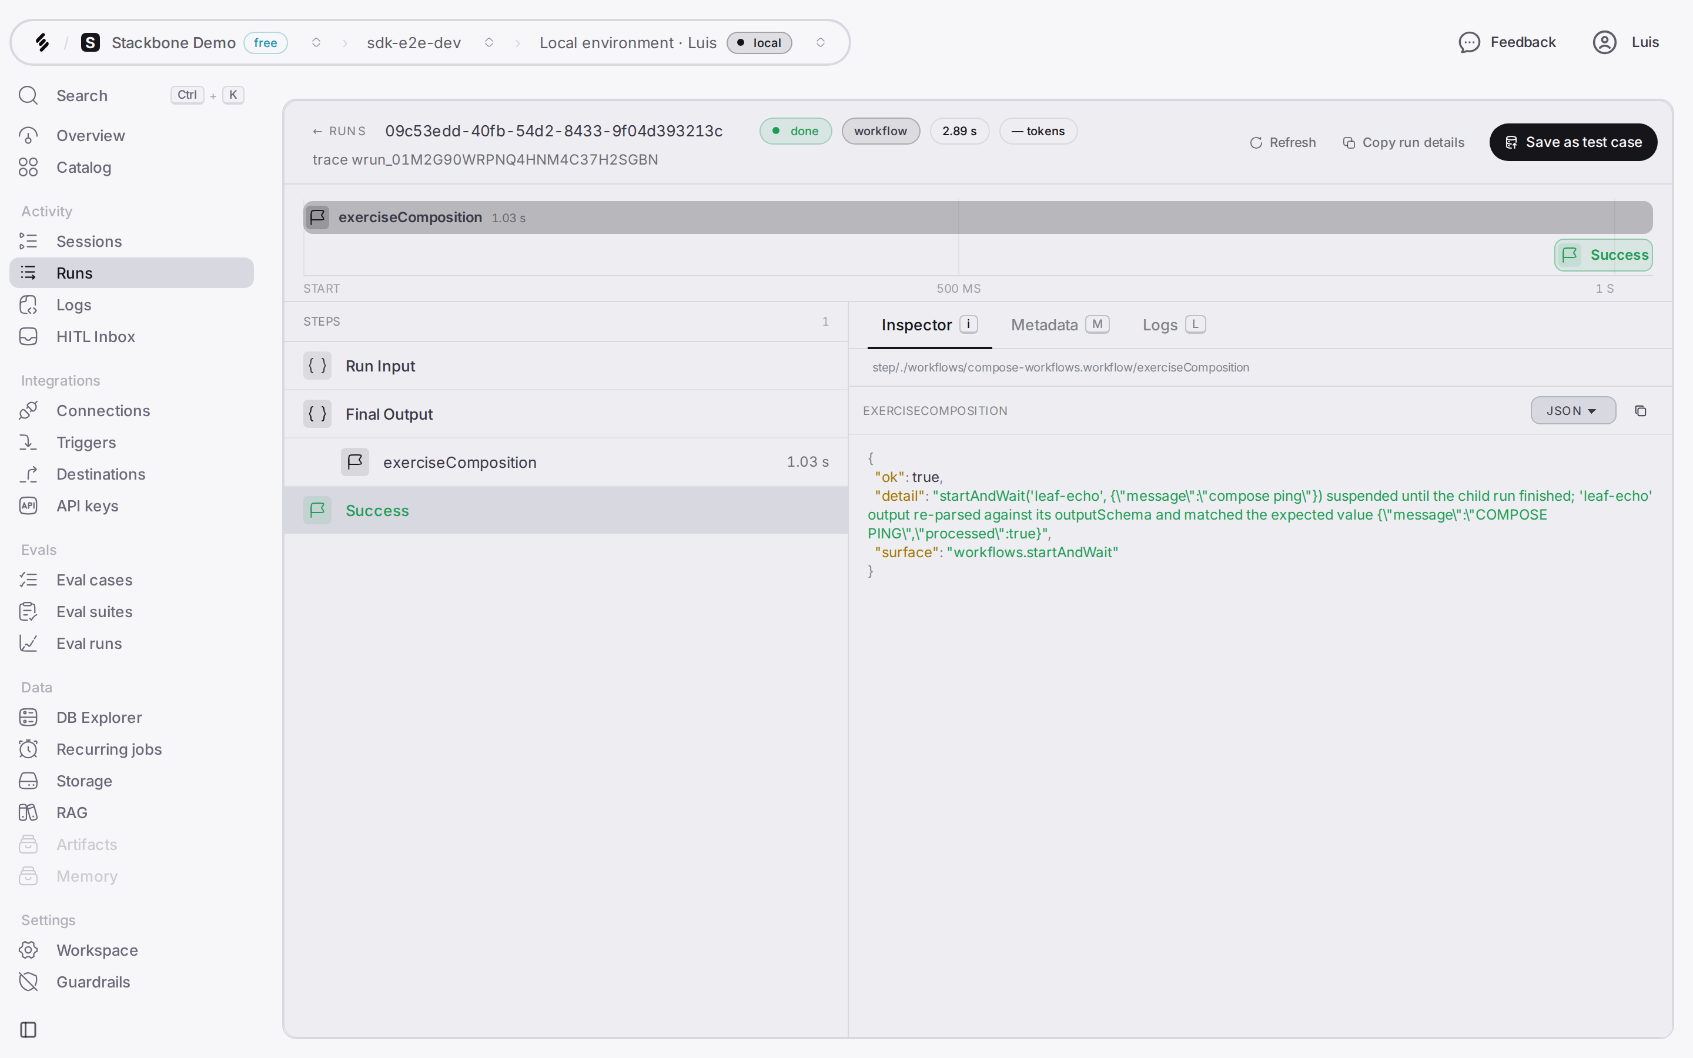Click the Eval suites clipboard icon
The height and width of the screenshot is (1058, 1693).
28,611
